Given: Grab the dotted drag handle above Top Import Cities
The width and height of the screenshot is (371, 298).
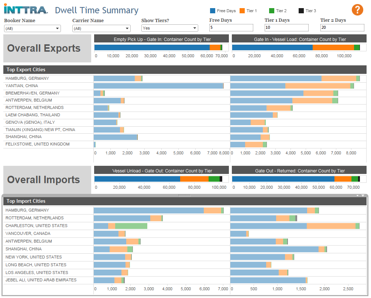Looking at the screenshot, I should click(x=184, y=195).
